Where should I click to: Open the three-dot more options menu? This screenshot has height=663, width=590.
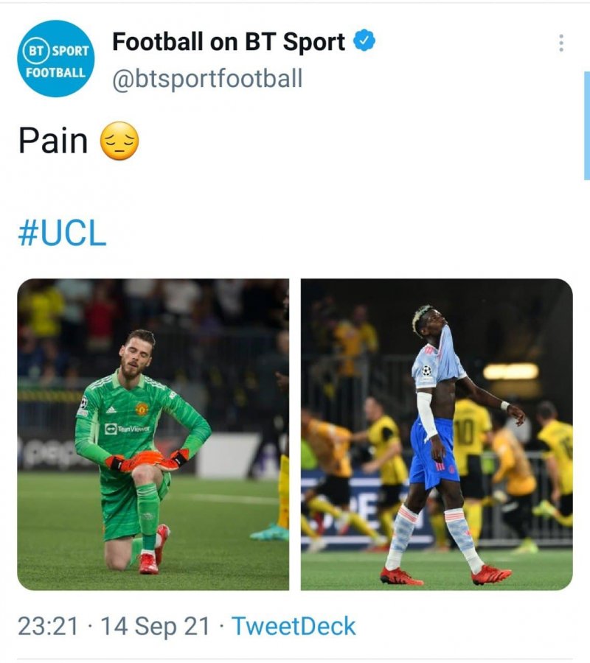(562, 43)
